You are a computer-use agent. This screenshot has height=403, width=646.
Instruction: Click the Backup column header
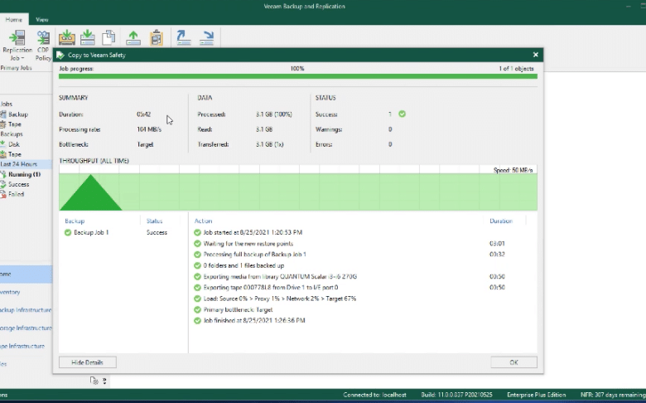[75, 221]
